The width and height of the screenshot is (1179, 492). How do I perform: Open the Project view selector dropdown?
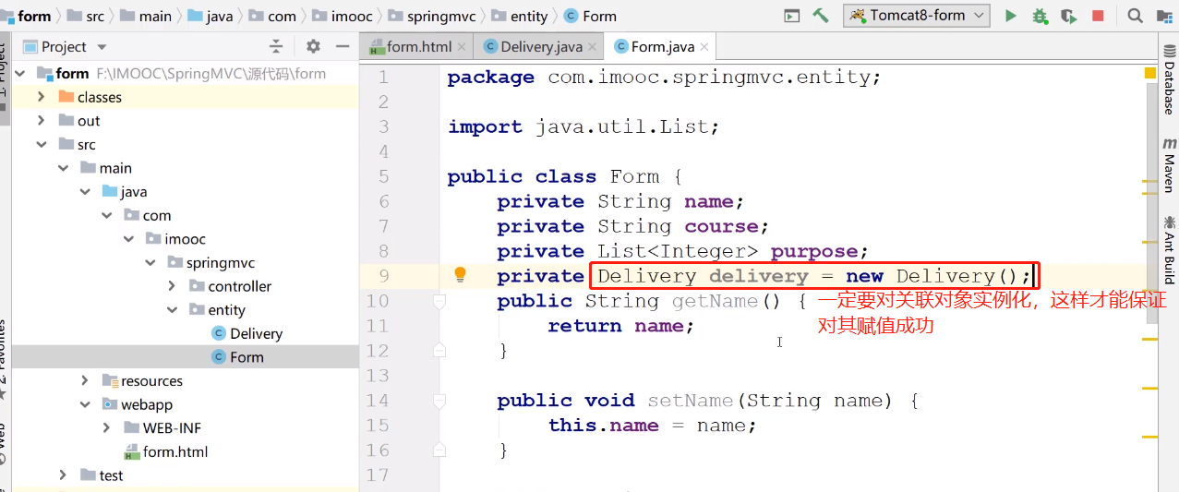click(x=102, y=47)
